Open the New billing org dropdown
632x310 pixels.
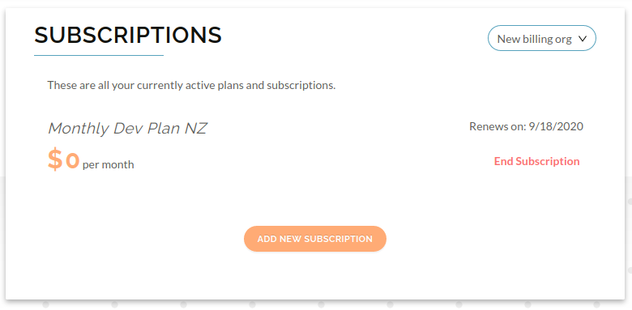click(542, 38)
